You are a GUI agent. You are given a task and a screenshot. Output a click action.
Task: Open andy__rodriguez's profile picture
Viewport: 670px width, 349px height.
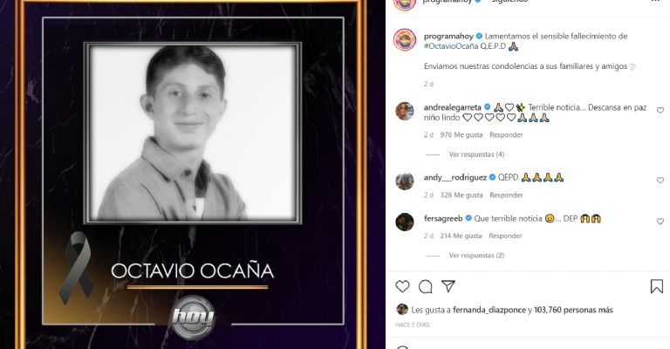coord(404,181)
